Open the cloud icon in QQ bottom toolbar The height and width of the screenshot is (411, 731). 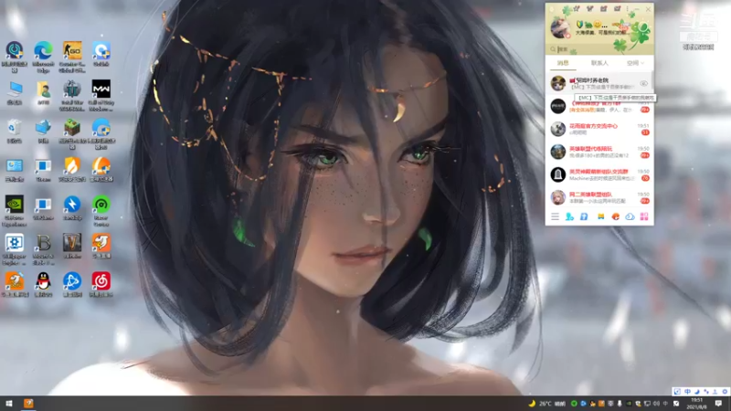tap(630, 216)
